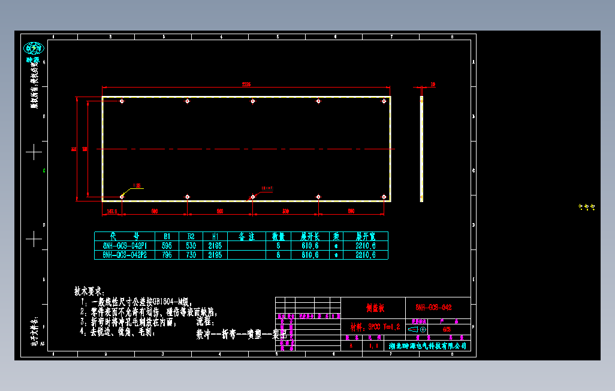Viewport: 615px width, 391px height.
Task: Click technical requirement line 1 about GB1804
Action: [x=137, y=302]
